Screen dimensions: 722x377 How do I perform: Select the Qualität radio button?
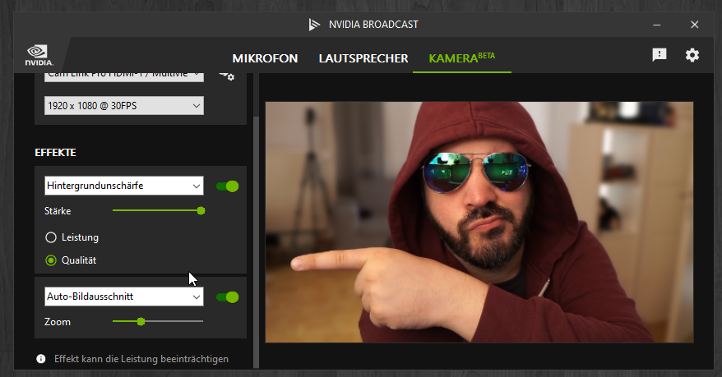click(51, 260)
